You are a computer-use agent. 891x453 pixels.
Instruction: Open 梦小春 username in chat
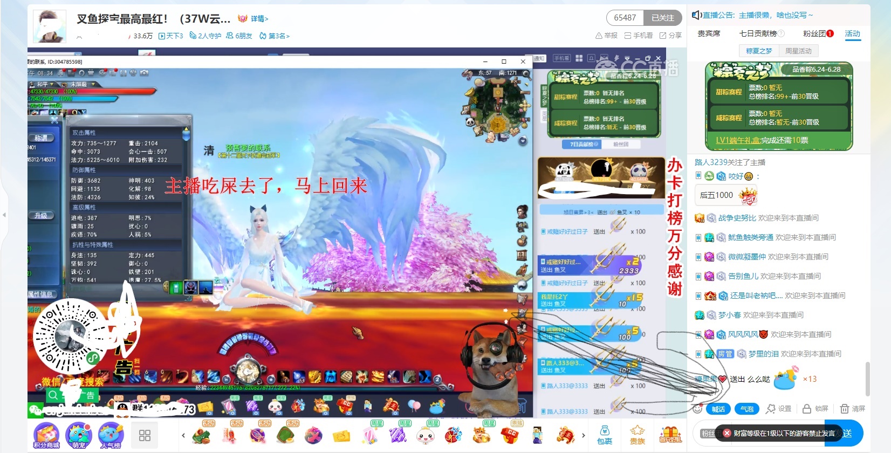point(730,315)
